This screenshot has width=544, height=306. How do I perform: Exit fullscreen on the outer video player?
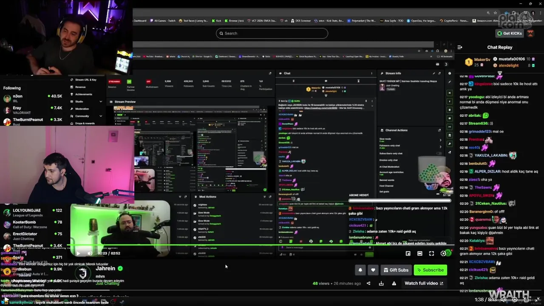click(537, 300)
